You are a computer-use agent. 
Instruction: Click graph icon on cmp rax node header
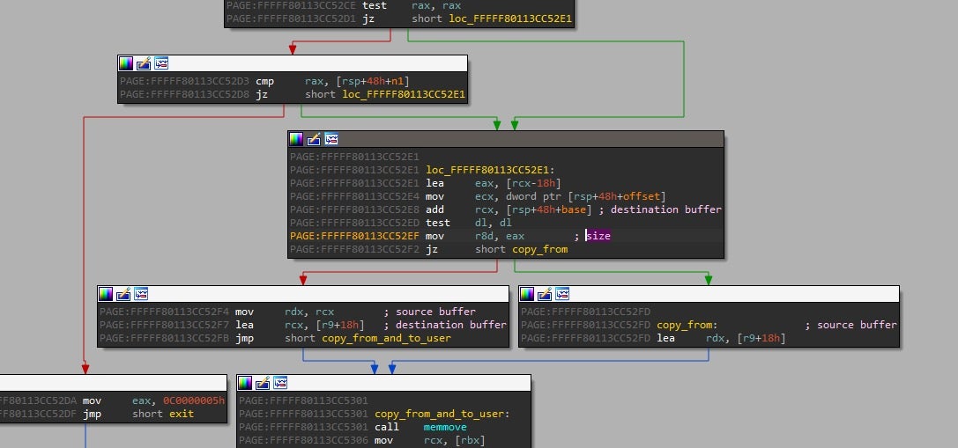[161, 63]
